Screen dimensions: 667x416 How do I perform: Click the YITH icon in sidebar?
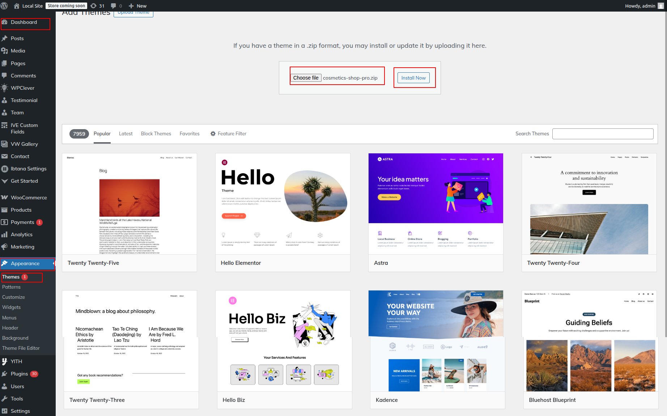coord(5,361)
